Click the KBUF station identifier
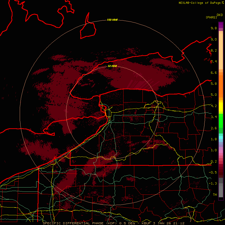This screenshot has height=225, width=225. point(146,223)
